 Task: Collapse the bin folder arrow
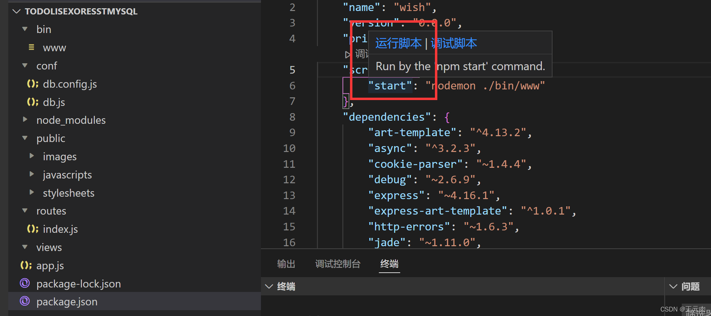click(25, 29)
